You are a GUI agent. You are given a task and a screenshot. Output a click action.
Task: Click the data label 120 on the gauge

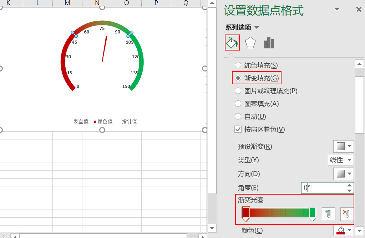136,57
